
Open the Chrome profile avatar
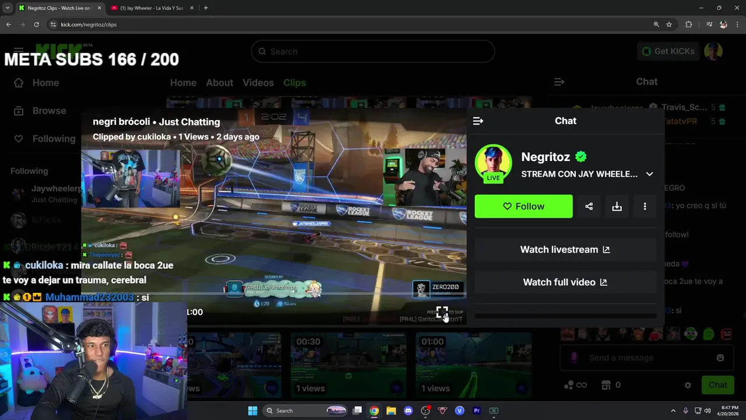click(723, 24)
